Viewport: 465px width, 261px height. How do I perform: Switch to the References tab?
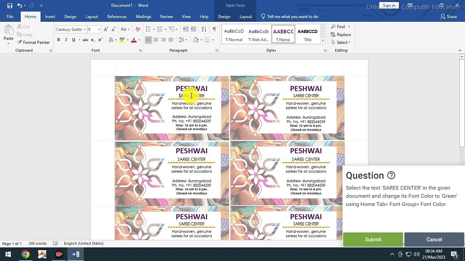(117, 16)
